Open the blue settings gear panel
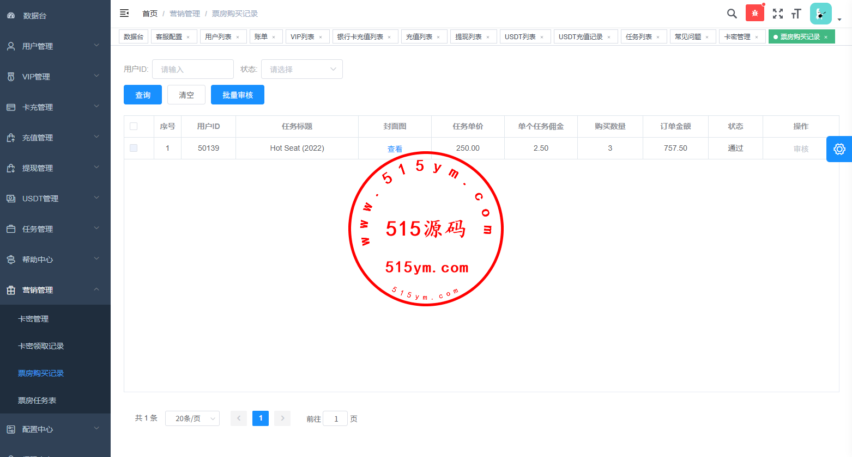Screen dimensions: 852x457 point(839,149)
